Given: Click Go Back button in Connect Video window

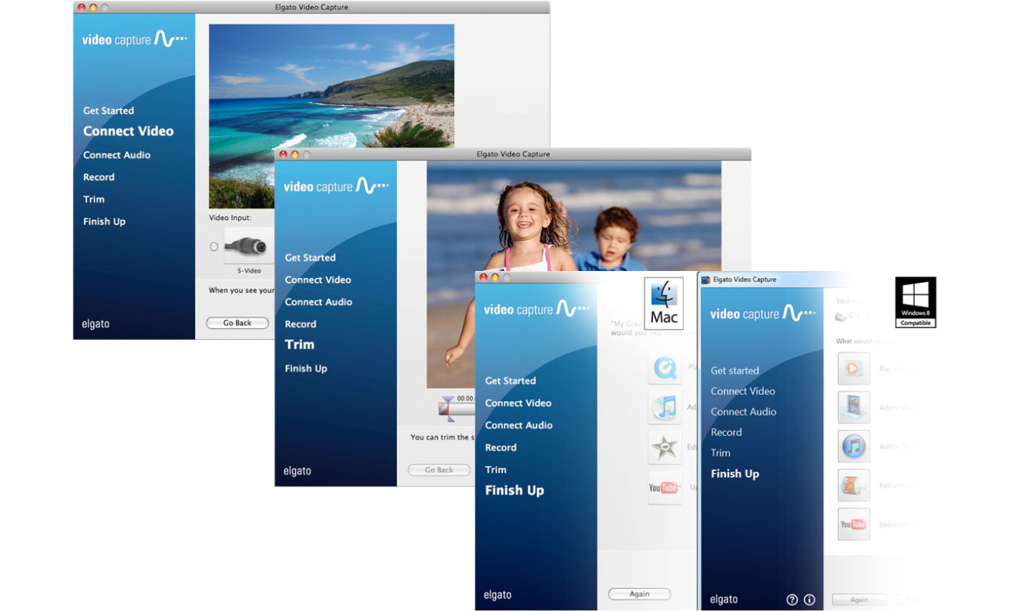Looking at the screenshot, I should tap(237, 323).
